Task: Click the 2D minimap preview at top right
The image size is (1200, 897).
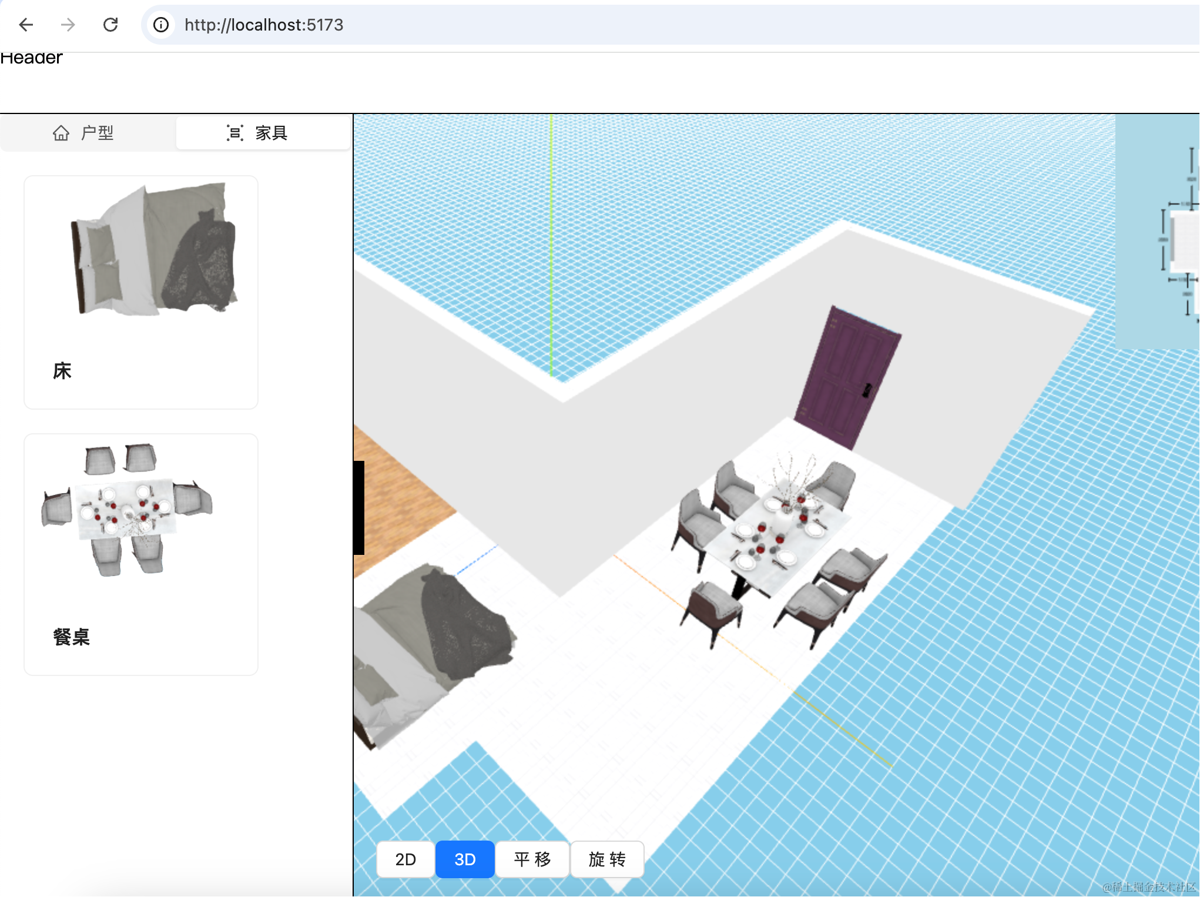Action: click(x=1157, y=232)
